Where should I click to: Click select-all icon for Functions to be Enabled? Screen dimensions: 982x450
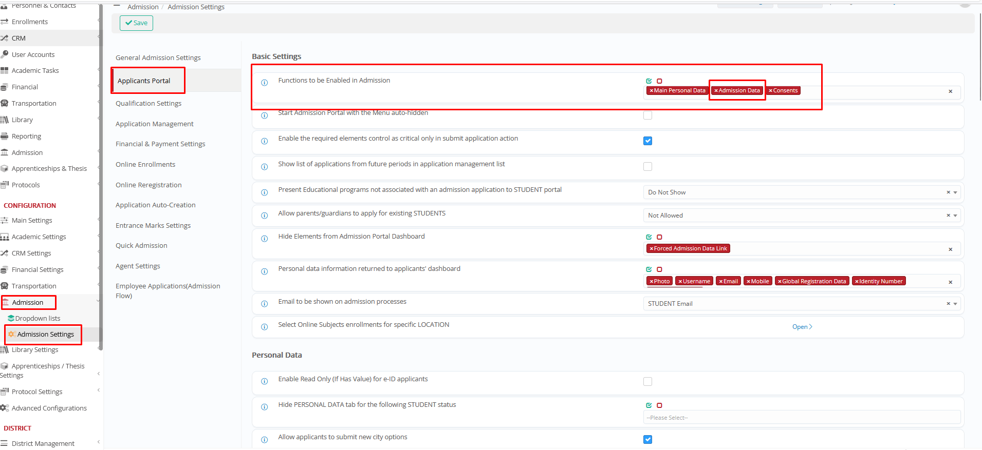click(649, 81)
